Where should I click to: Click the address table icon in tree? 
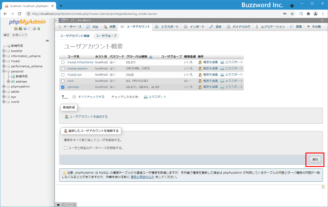point(13,81)
